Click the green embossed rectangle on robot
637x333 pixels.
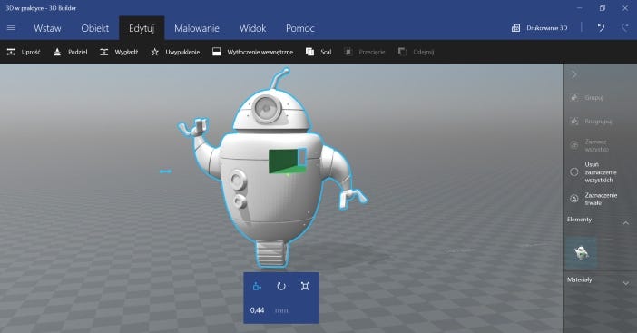pos(288,161)
